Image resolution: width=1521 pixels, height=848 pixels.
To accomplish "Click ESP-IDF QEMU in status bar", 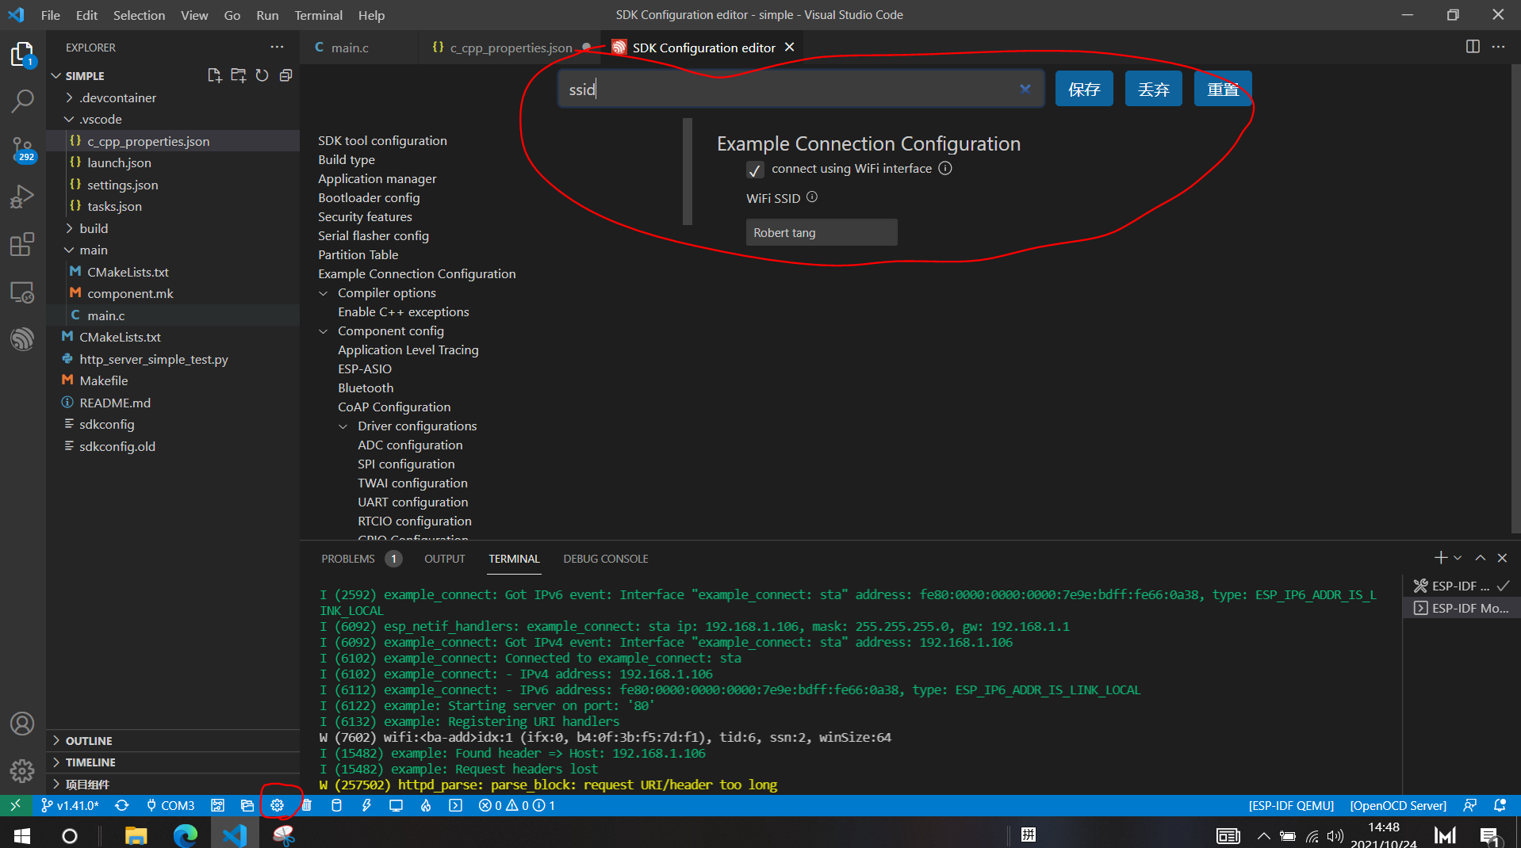I will coord(1291,805).
